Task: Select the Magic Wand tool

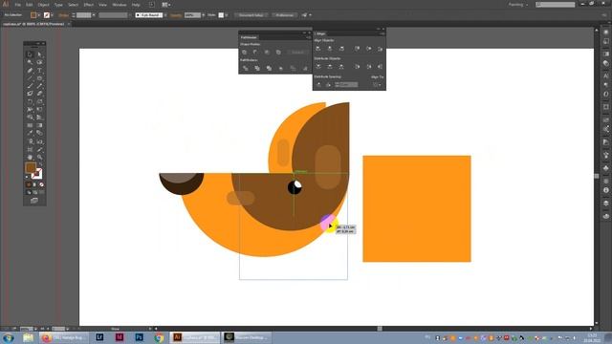Action: 30,62
